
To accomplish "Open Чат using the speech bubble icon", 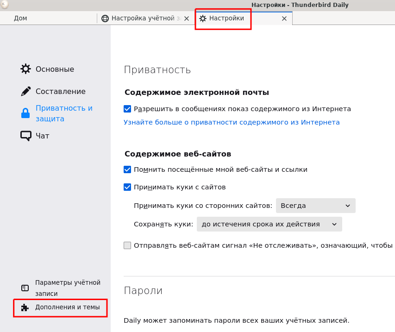I will [26, 135].
